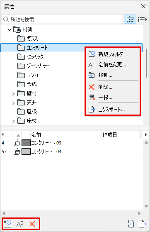Screen dimensions: 150x232
Task: Select the ゾーンカラー folder
Action: (x=34, y=66)
